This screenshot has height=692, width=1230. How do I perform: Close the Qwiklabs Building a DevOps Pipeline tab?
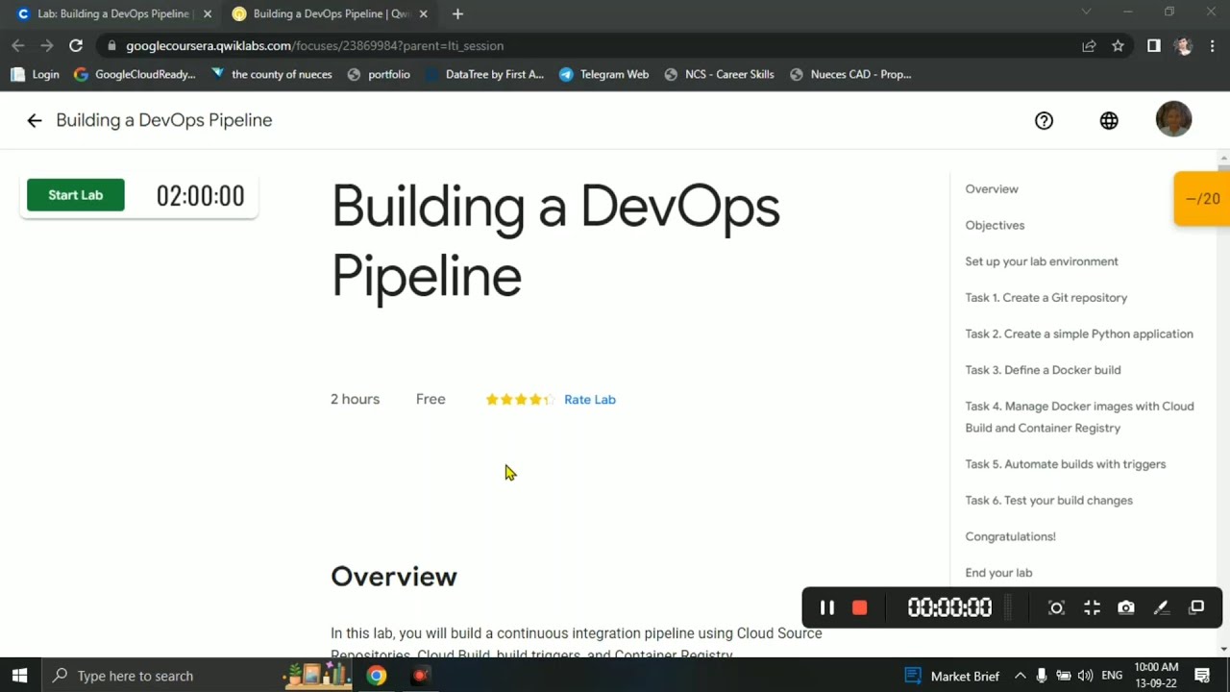[x=423, y=13]
